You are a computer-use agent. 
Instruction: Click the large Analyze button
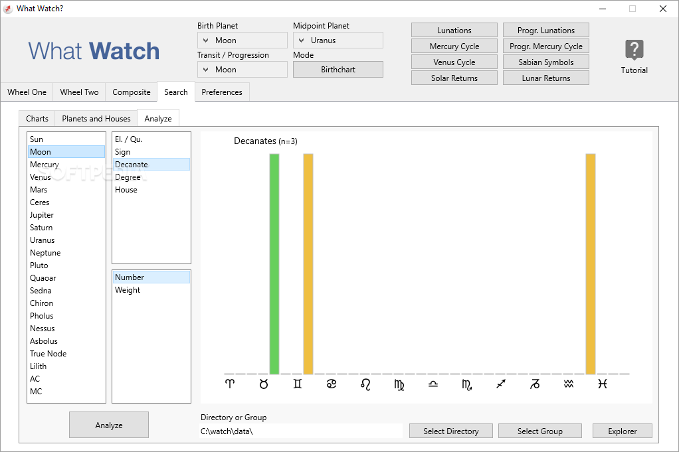pos(109,425)
